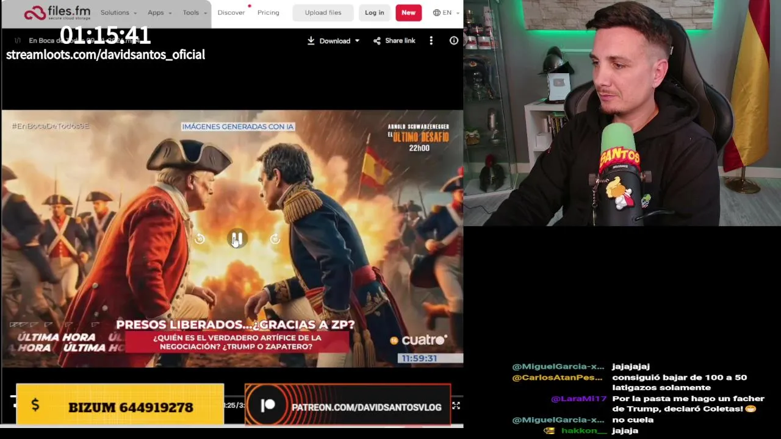Skip forward using the forward-skip icon
The image size is (781, 439).
point(275,239)
